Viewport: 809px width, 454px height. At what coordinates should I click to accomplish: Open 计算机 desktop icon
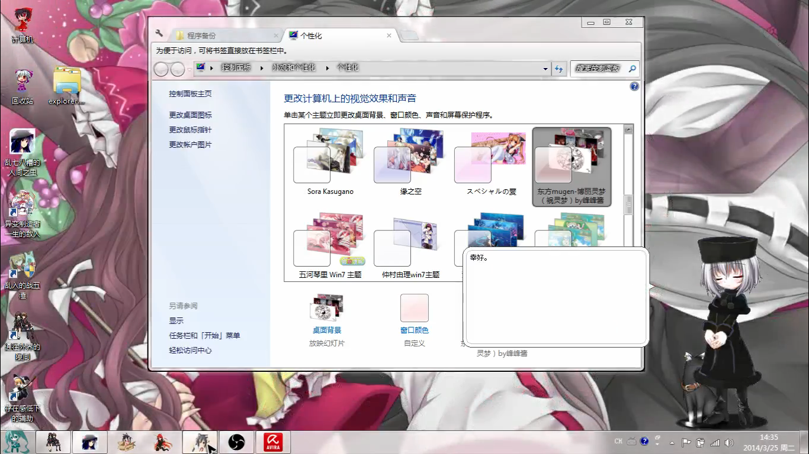coord(23,25)
